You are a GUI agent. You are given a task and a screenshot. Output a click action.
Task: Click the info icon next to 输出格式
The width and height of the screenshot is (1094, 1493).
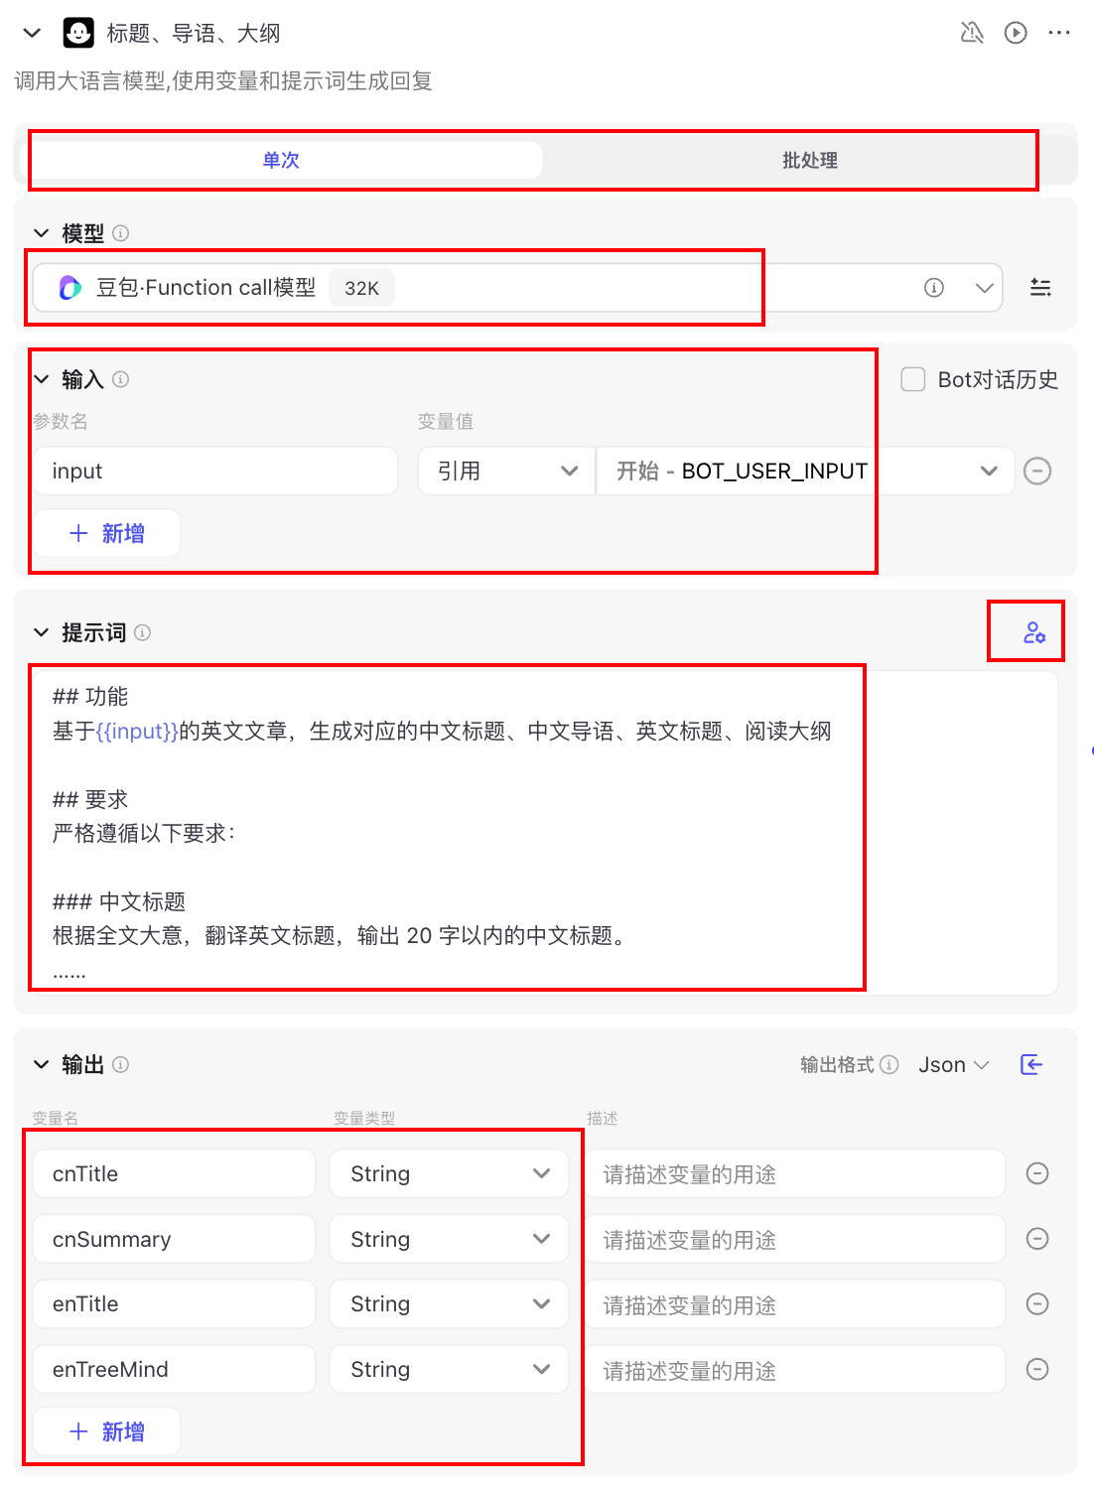889,1064
